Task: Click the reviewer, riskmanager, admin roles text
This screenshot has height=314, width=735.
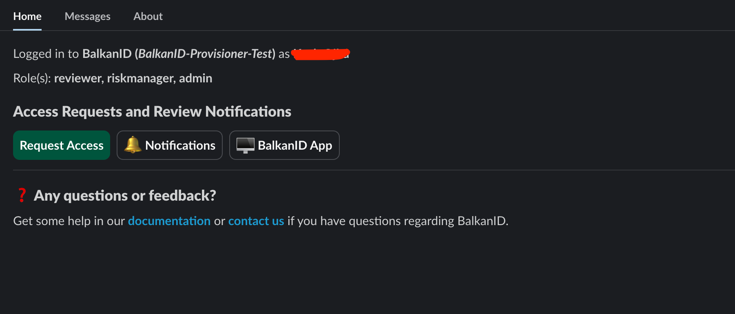Action: point(133,78)
